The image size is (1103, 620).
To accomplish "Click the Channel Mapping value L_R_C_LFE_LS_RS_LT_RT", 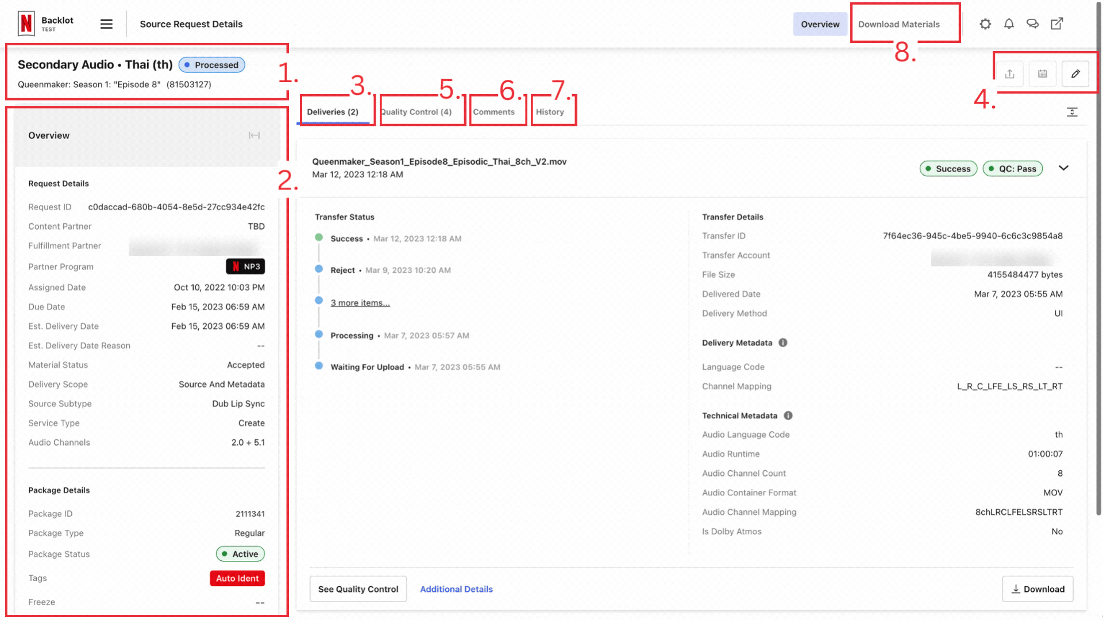I will [1009, 386].
